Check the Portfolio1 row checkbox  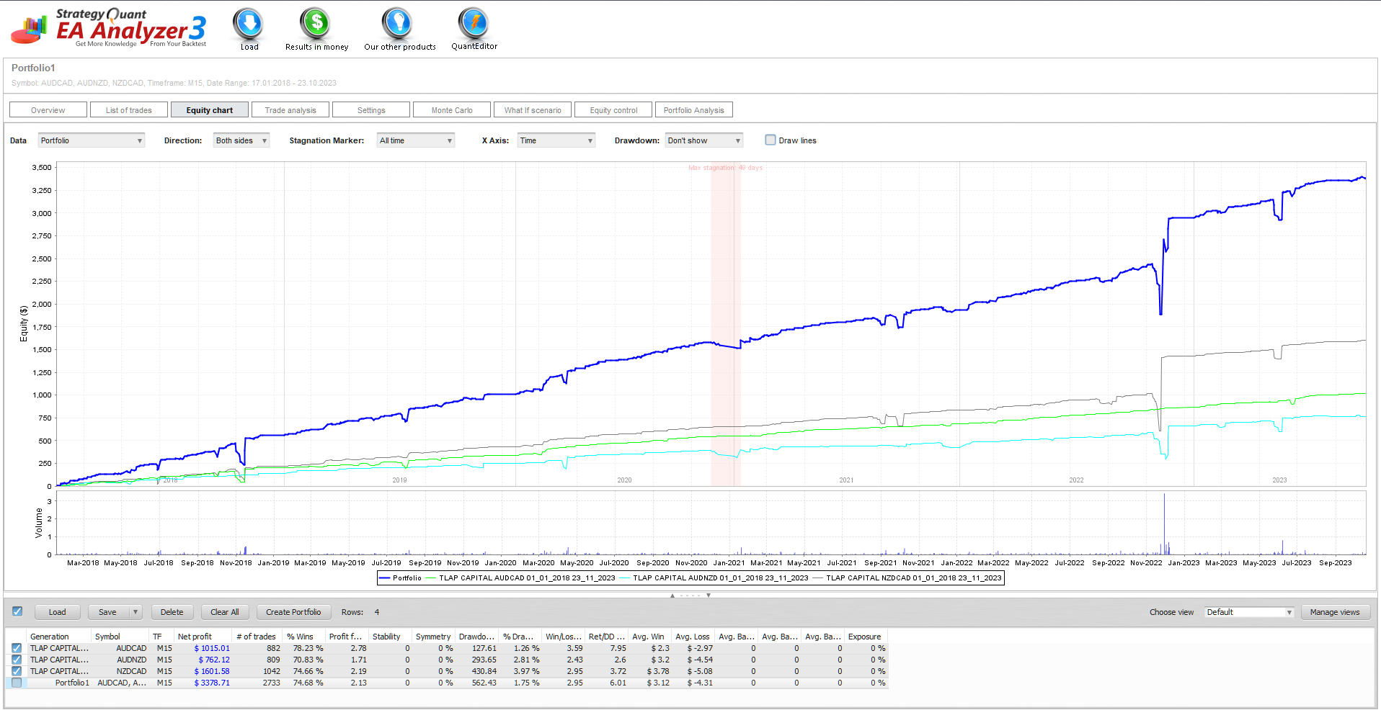click(x=17, y=683)
